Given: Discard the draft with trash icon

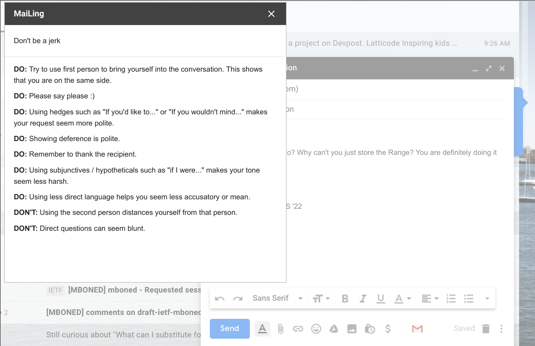Looking at the screenshot, I should point(486,329).
